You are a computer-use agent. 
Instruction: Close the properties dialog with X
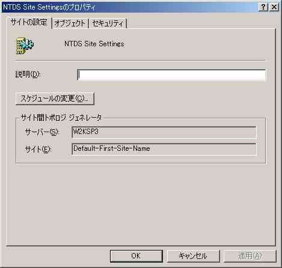tap(274, 7)
